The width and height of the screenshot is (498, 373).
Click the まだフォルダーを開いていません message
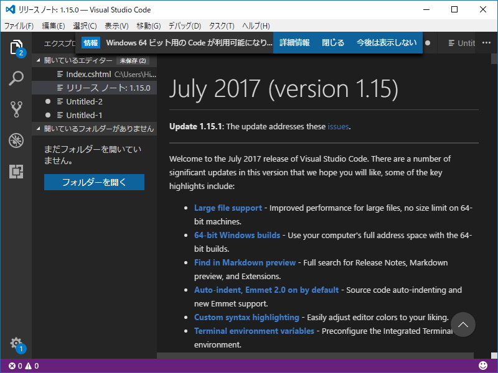pyautogui.click(x=93, y=155)
